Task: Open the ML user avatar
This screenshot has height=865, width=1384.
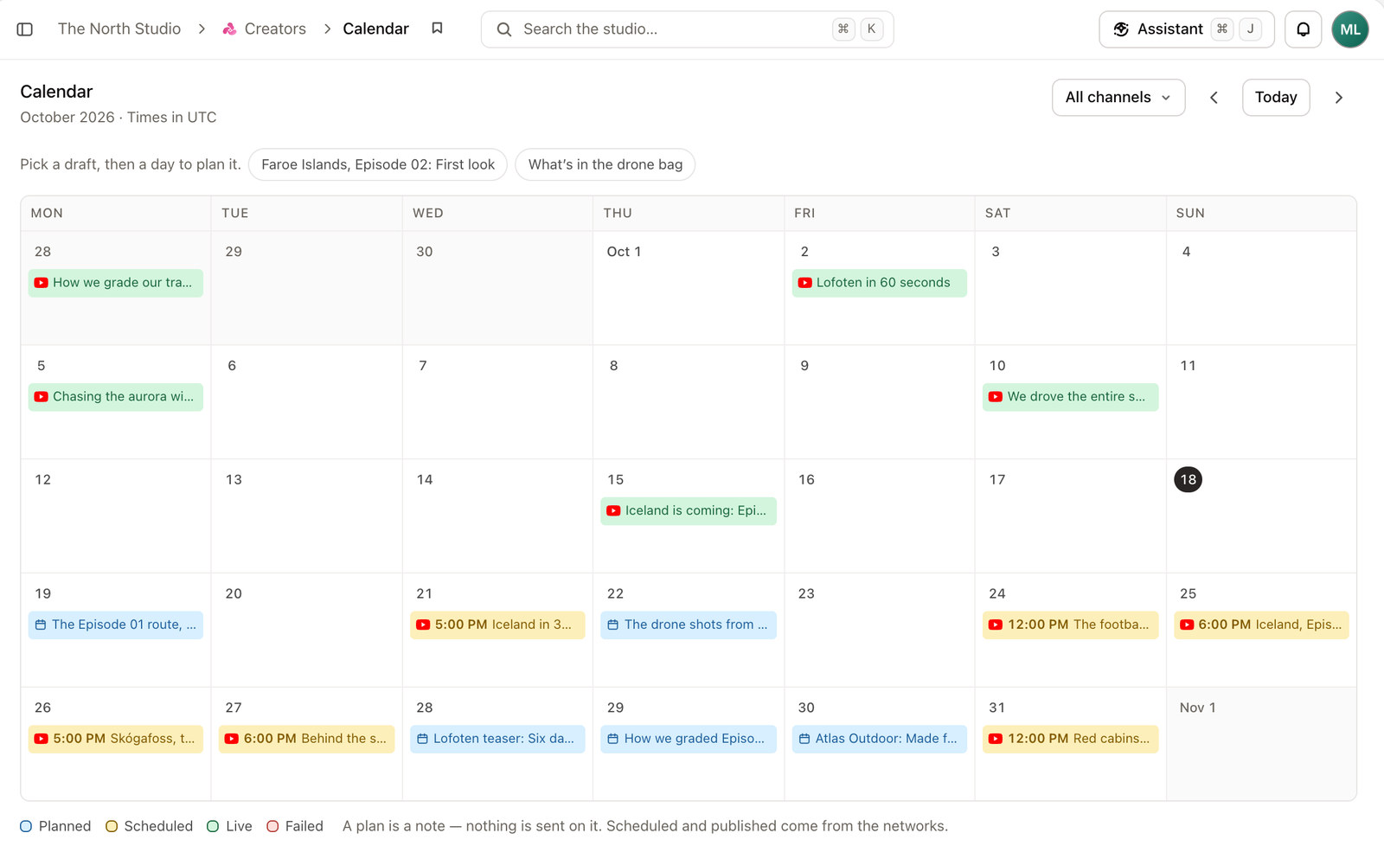Action: [x=1350, y=29]
